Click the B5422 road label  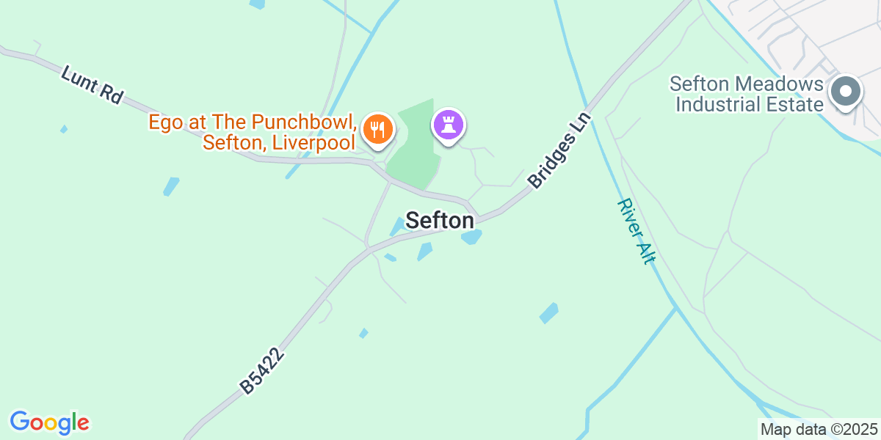coord(262,372)
